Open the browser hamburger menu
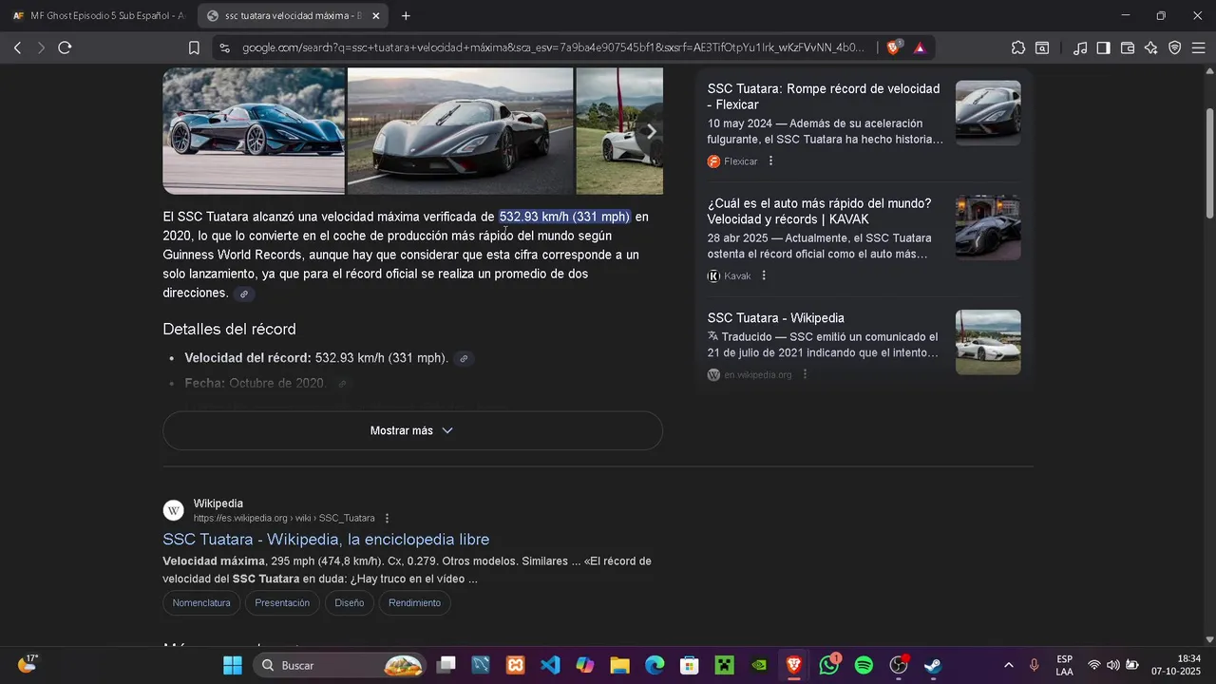The height and width of the screenshot is (684, 1216). [1199, 47]
